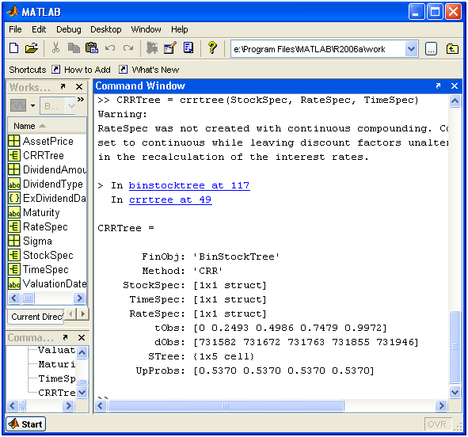The width and height of the screenshot is (468, 437).
Task: Click the MATLAB Start button
Action: 25,424
